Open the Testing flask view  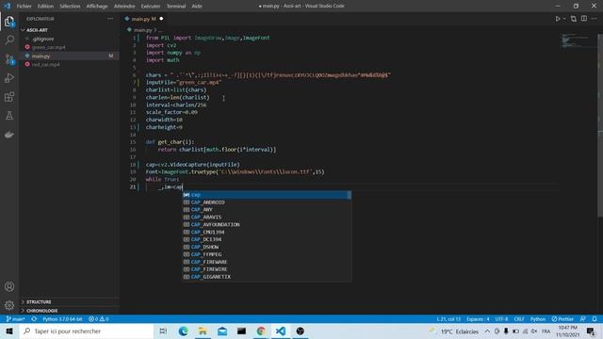(x=9, y=115)
